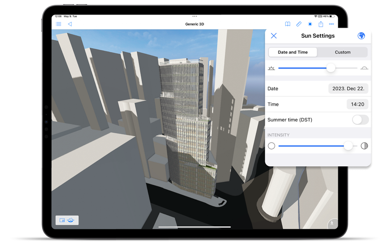Screen dimensions: 389x247
Task: Switch to the Custom tab
Action: pos(342,52)
